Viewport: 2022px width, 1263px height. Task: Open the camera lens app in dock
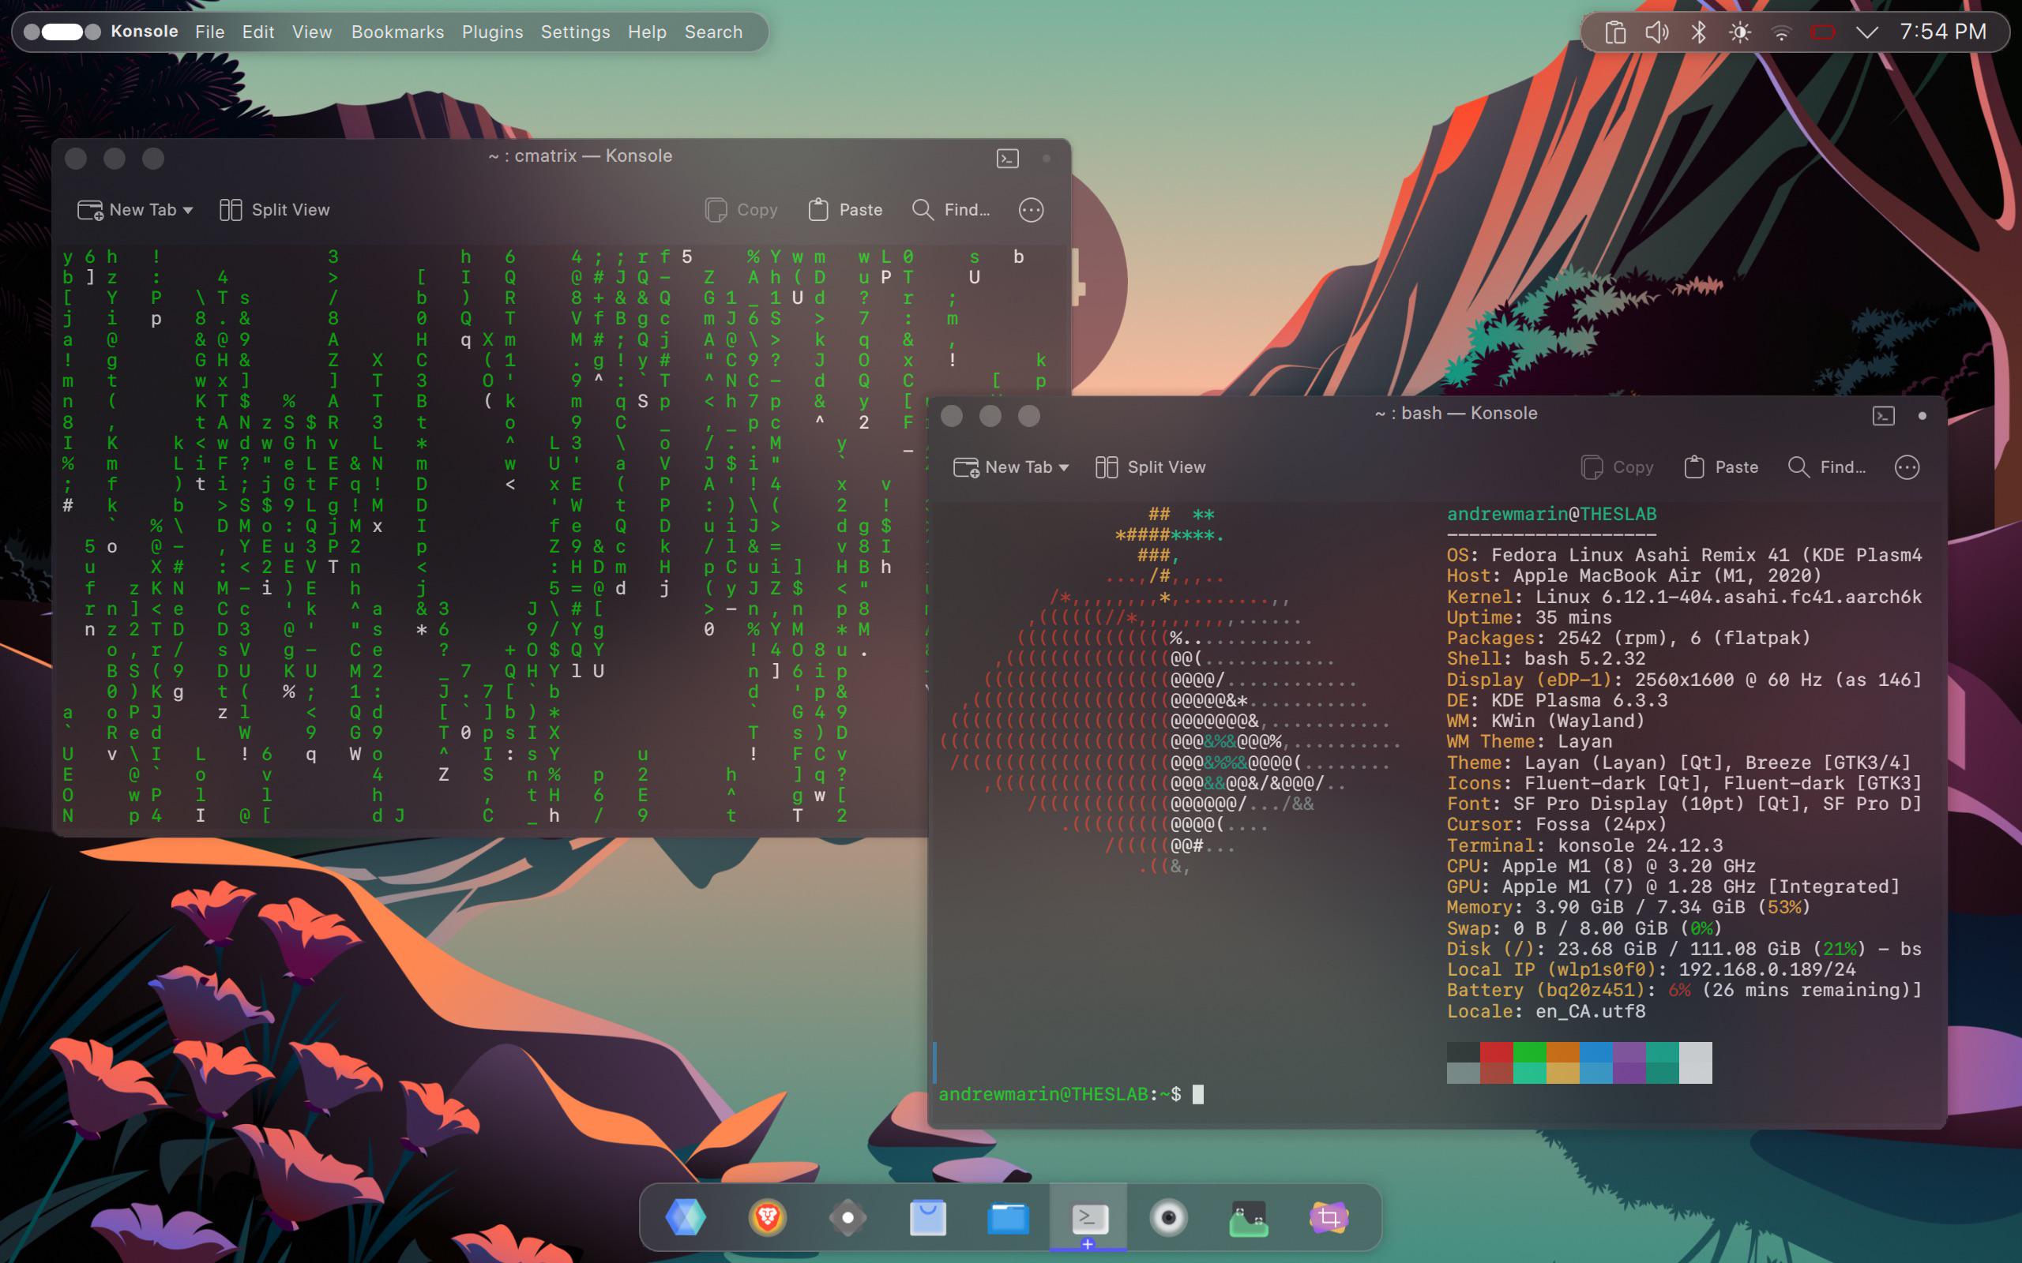(1169, 1217)
